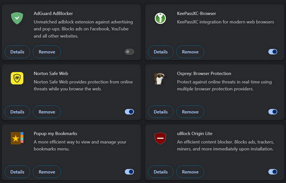
Task: Click the Norton Safe Web yellow icon
Action: (x=17, y=78)
